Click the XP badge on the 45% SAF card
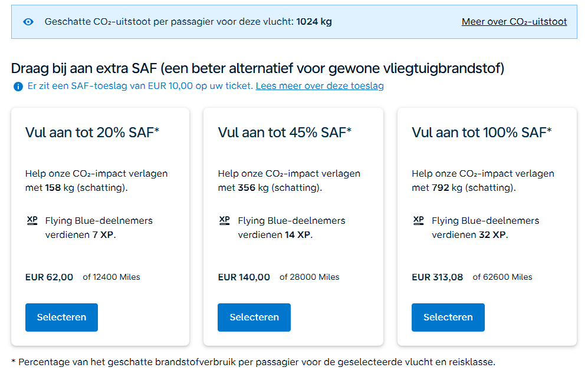This screenshot has width=588, height=374. tap(224, 220)
